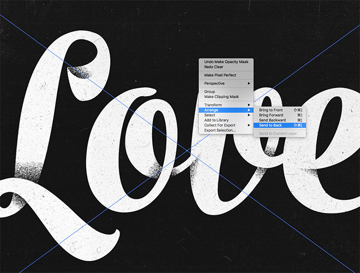360x273 pixels.
Task: Expand the arrow beside Transform
Action: pyautogui.click(x=249, y=105)
